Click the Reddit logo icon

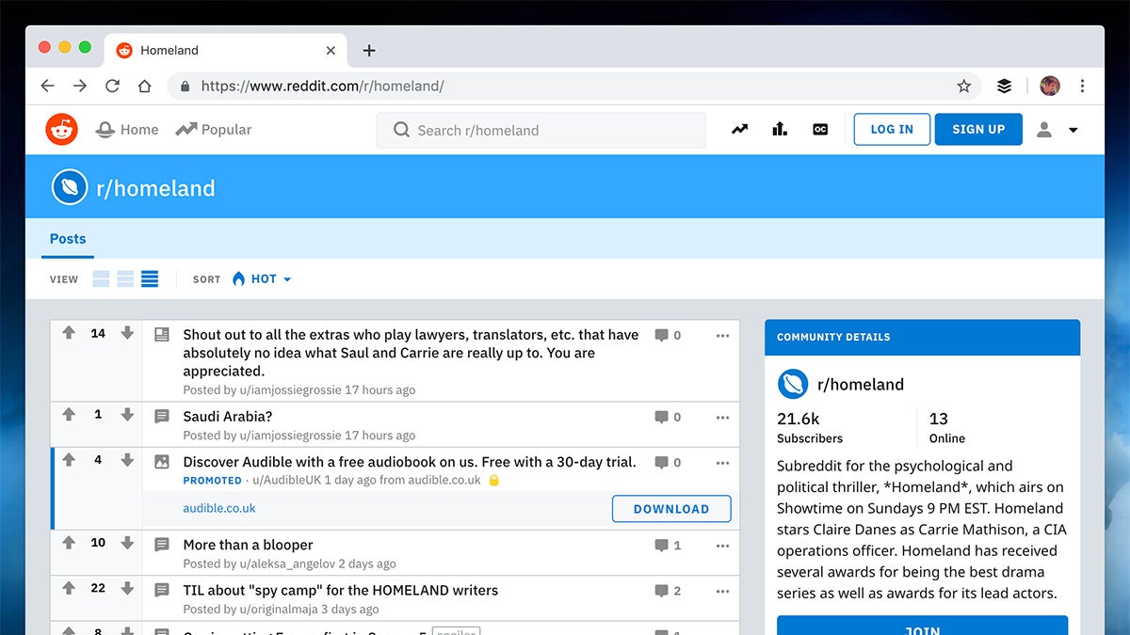point(61,129)
